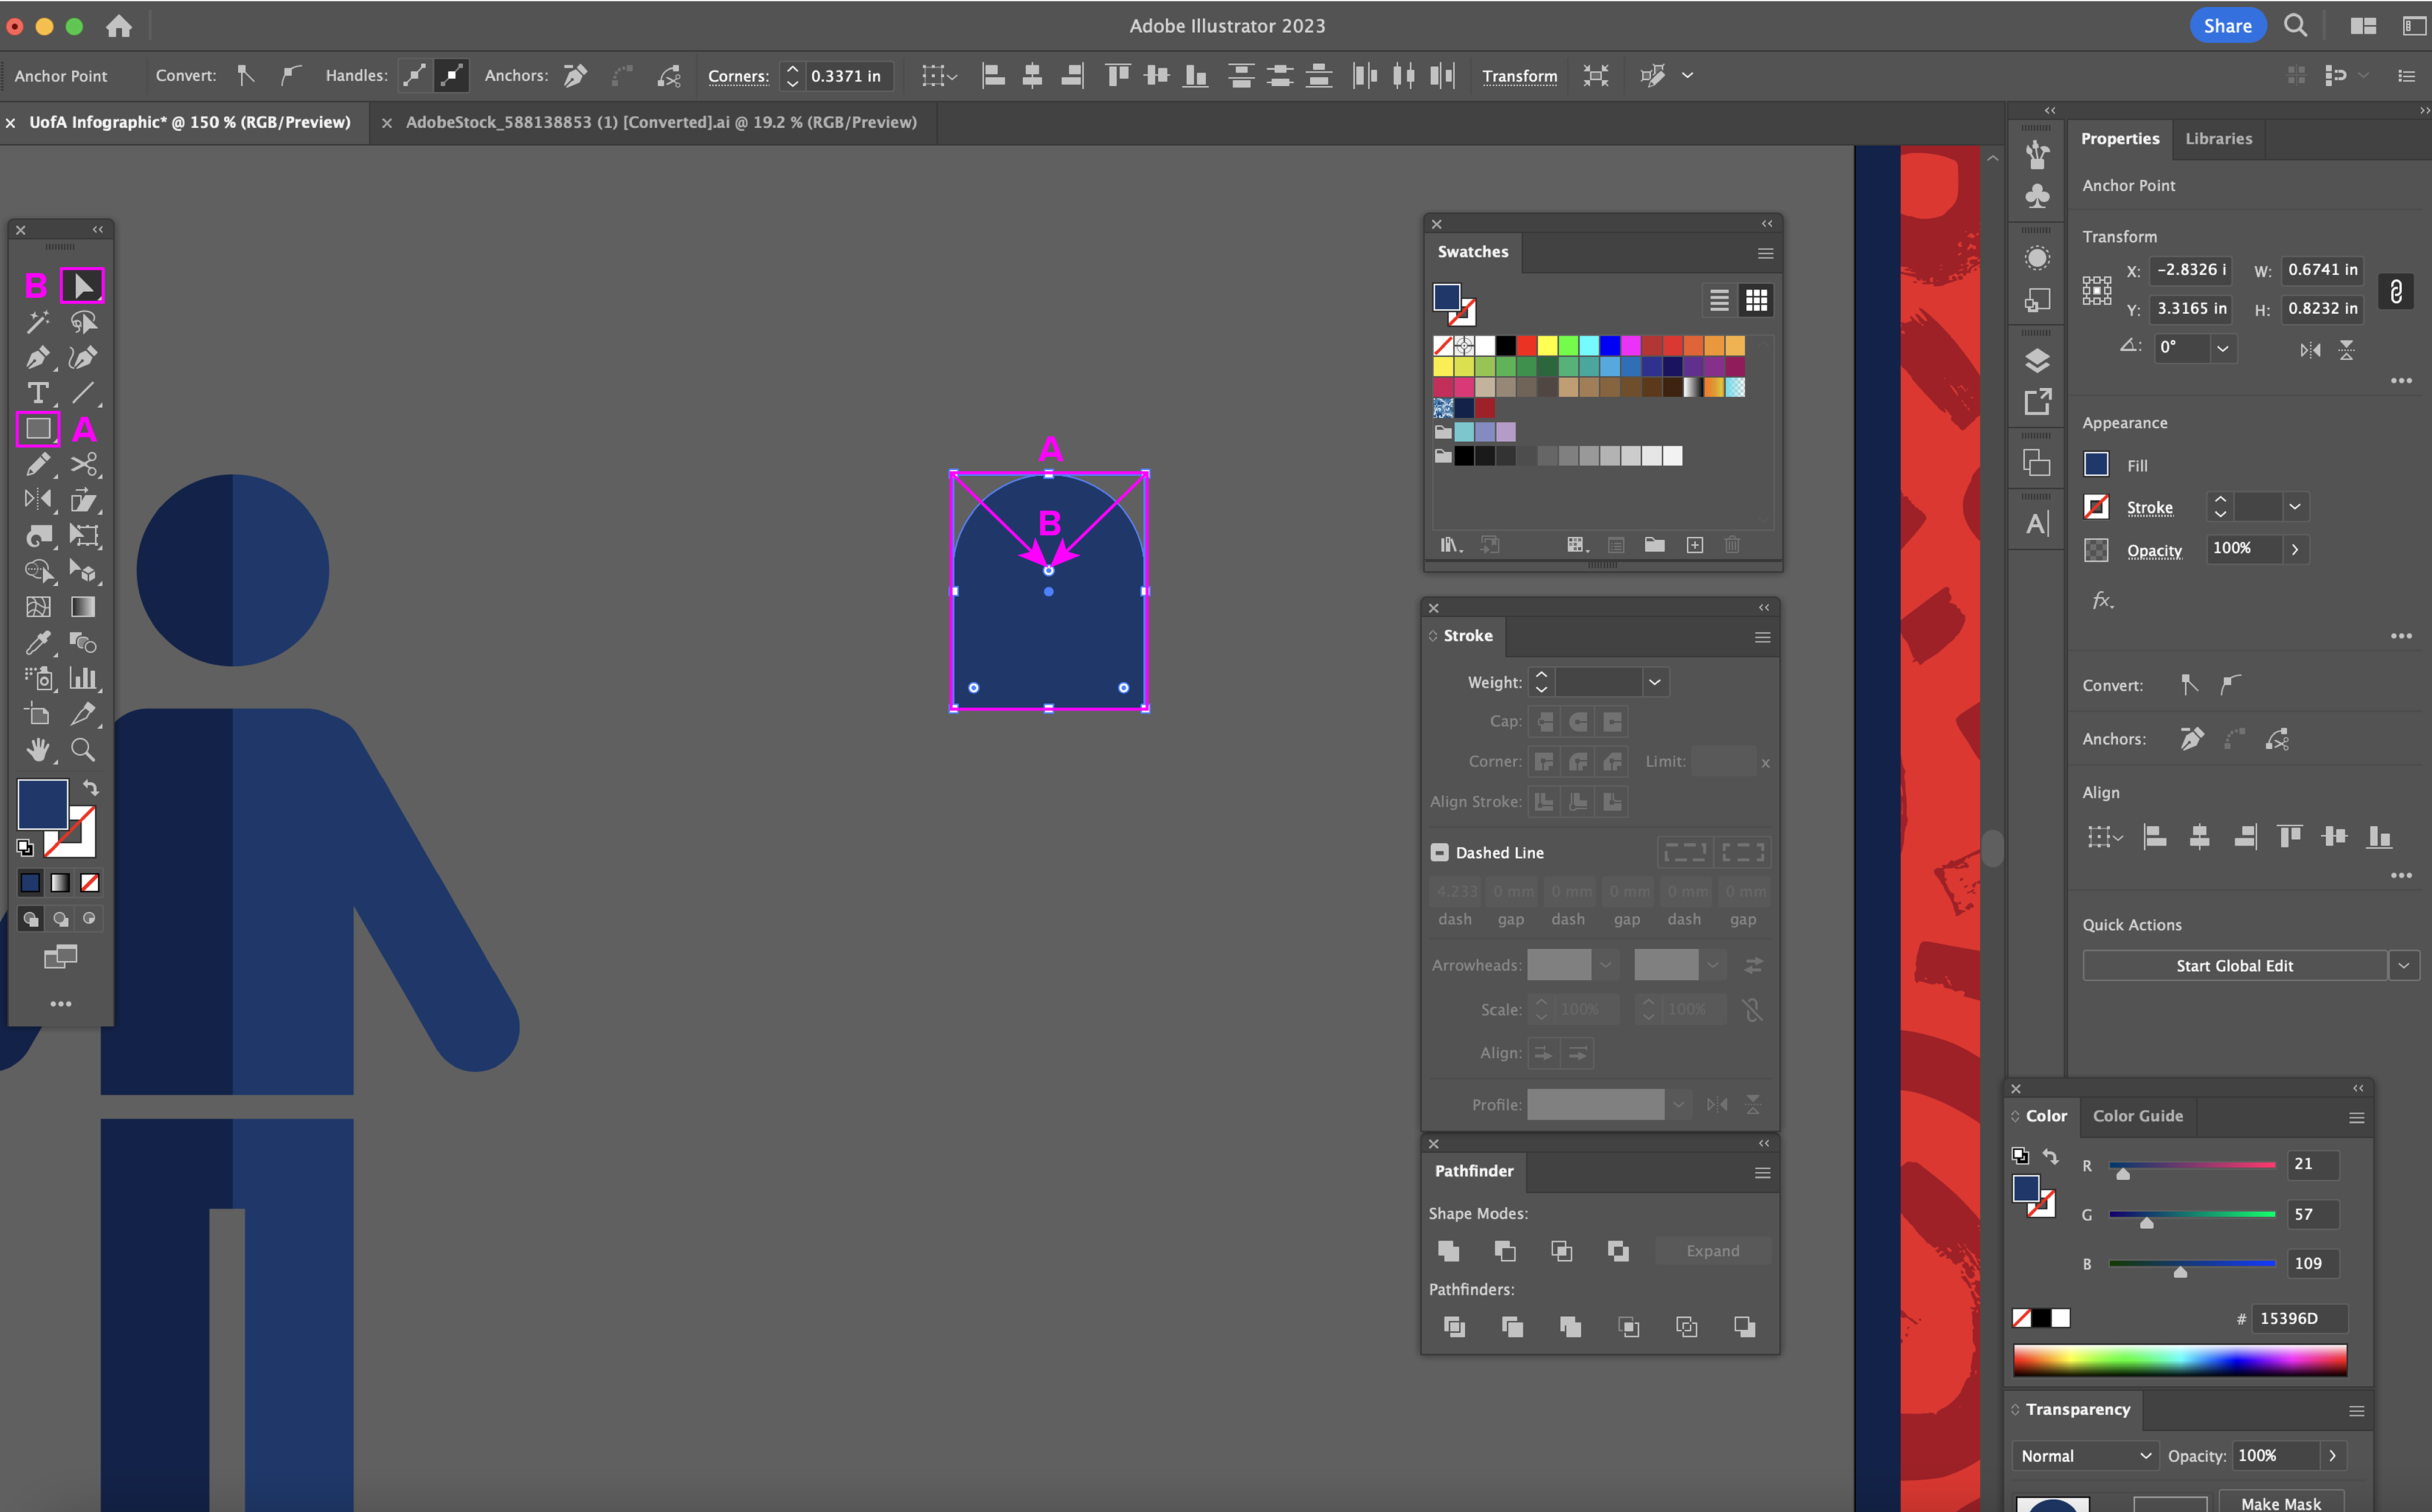The width and height of the screenshot is (2432, 1512).
Task: Expand the rotation angle dropdown
Action: click(x=2223, y=348)
